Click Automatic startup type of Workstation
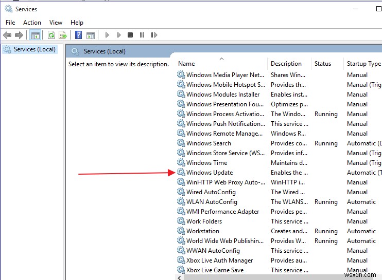This screenshot has height=280, width=382. [361, 231]
